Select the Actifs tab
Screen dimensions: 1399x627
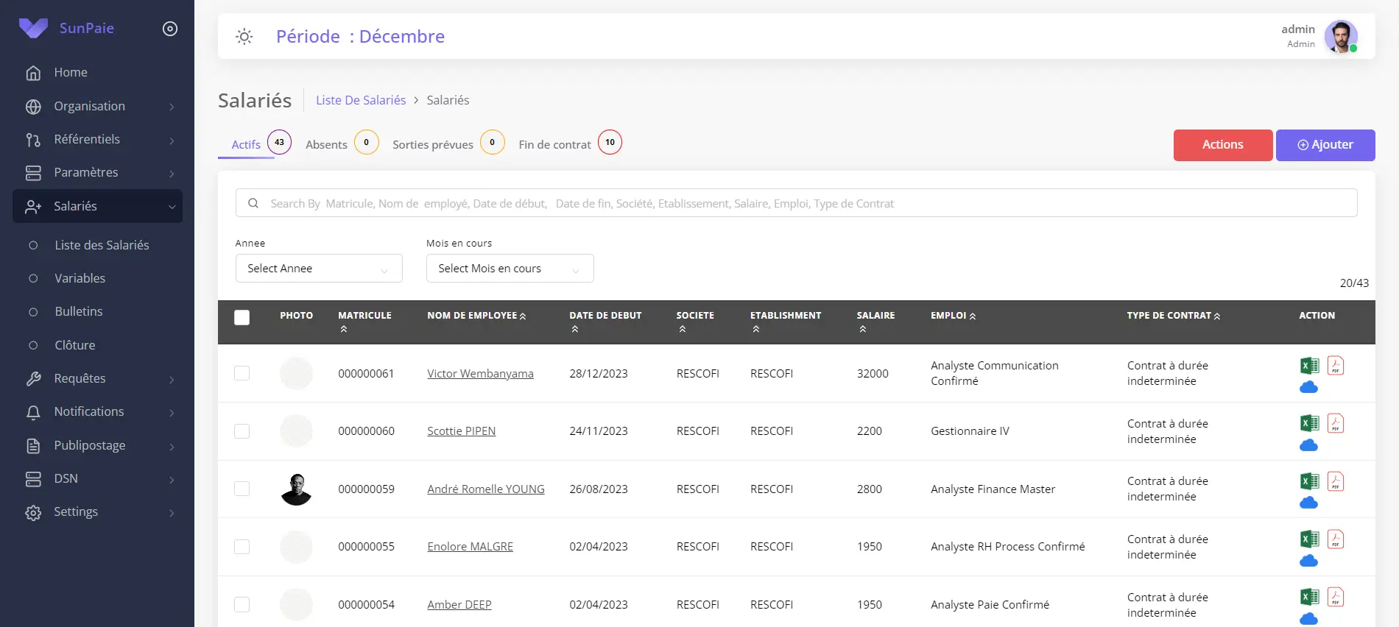[246, 144]
